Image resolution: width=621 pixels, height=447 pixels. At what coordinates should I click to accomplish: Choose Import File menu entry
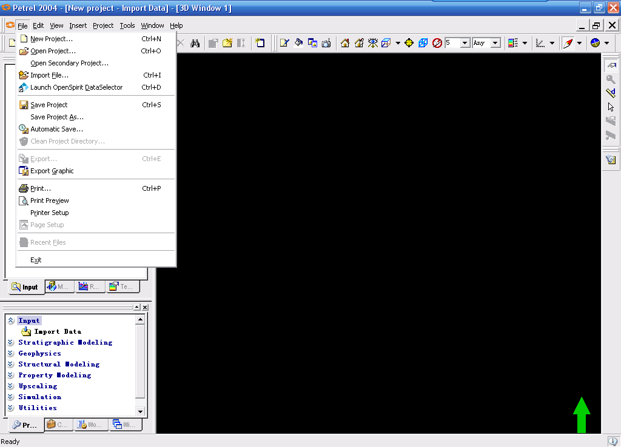click(x=96, y=75)
